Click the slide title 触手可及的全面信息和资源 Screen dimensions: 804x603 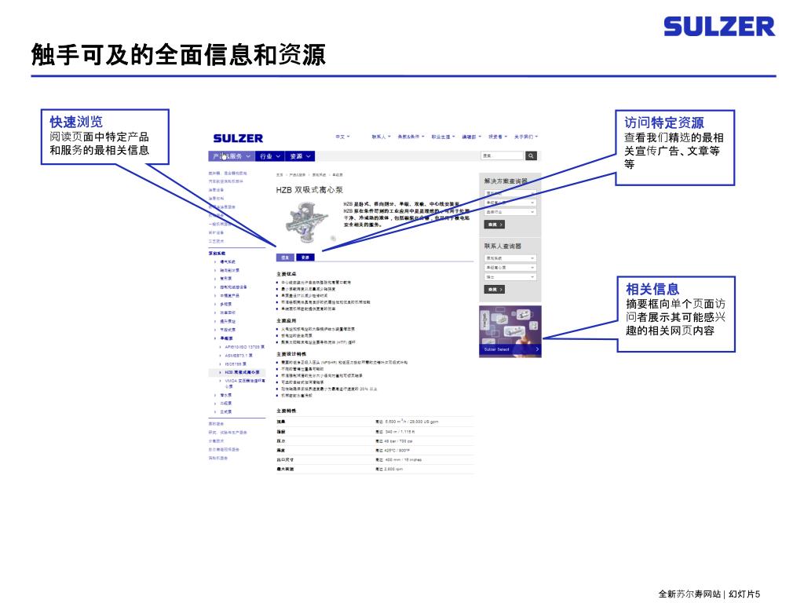(178, 54)
